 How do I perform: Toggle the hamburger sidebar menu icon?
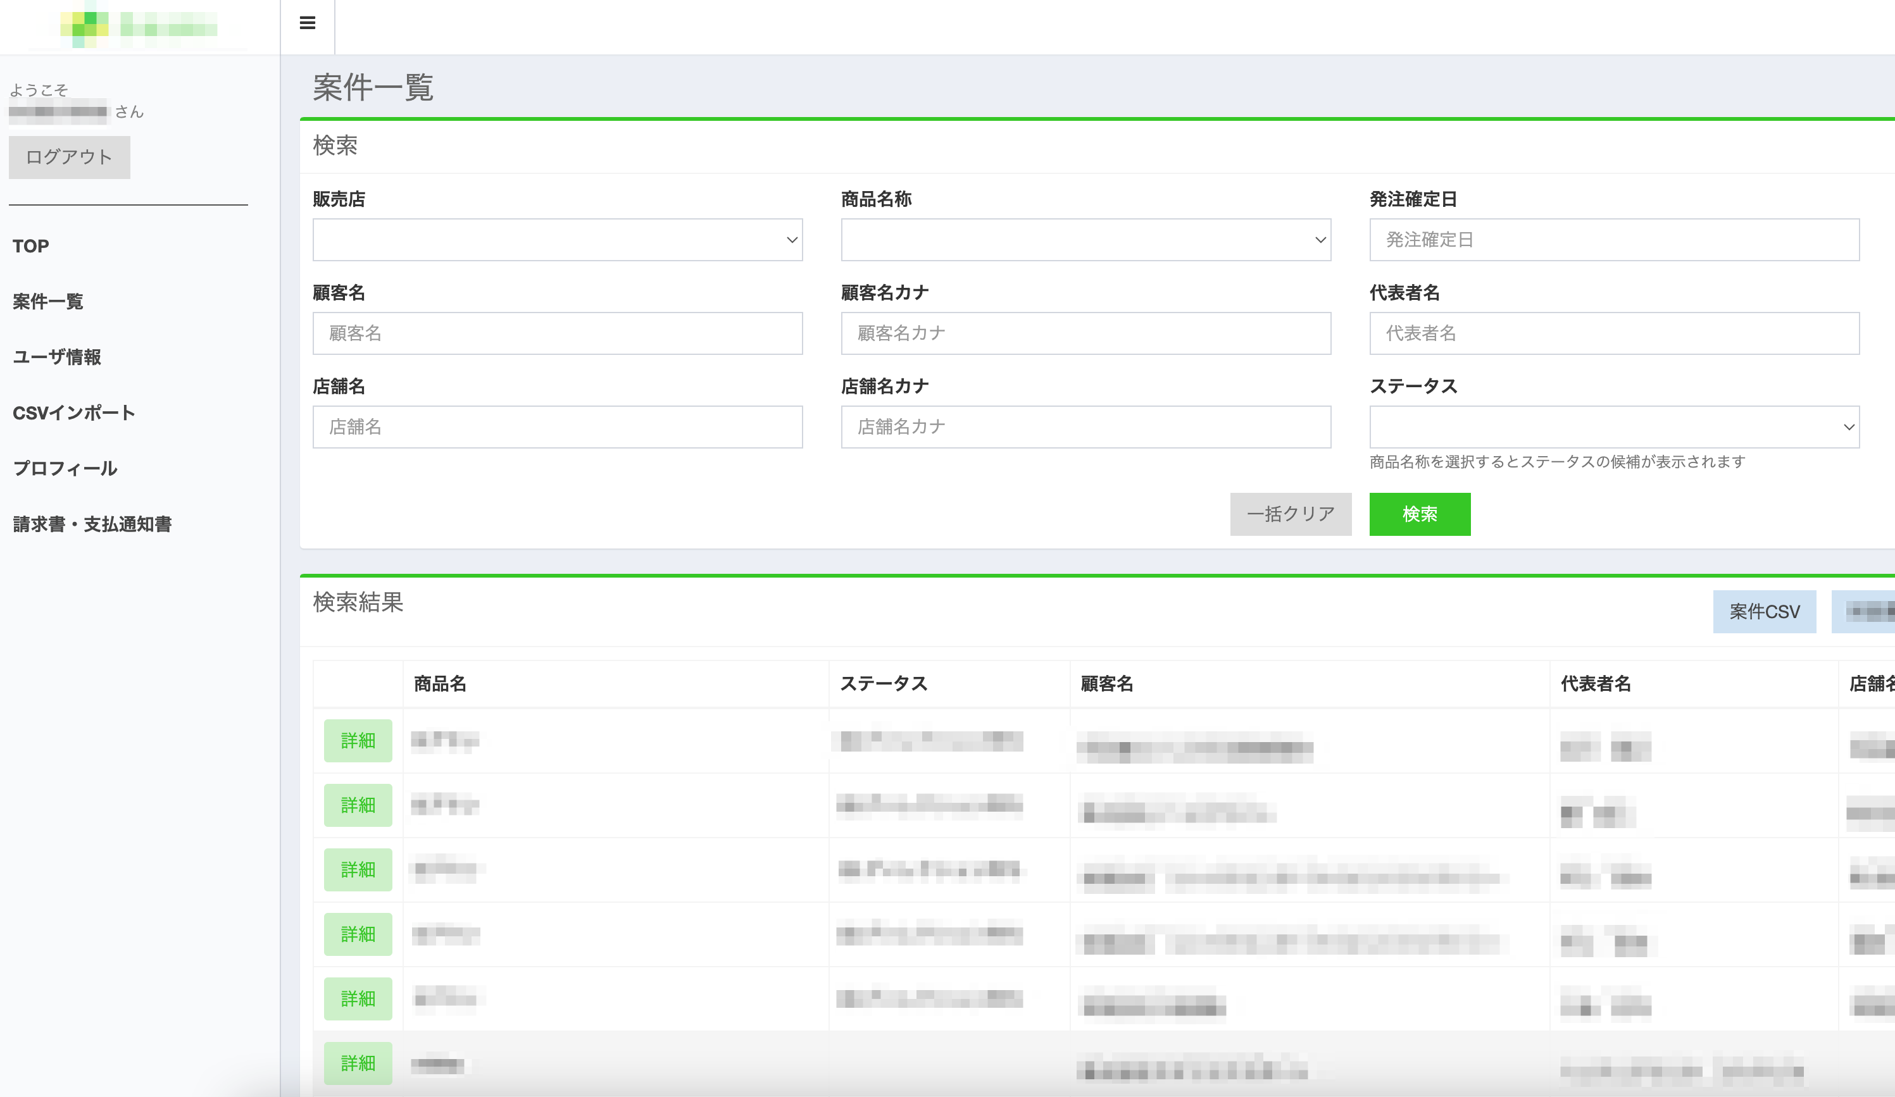pyautogui.click(x=307, y=23)
